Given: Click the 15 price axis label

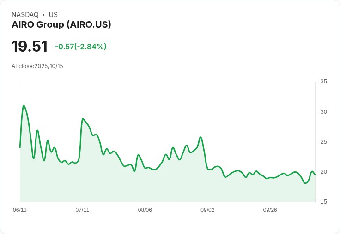Looking at the screenshot, I should pos(323,202).
